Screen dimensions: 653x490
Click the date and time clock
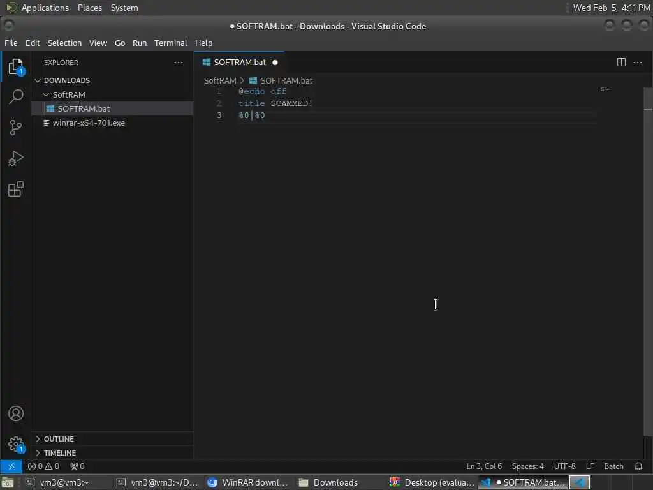coord(612,8)
